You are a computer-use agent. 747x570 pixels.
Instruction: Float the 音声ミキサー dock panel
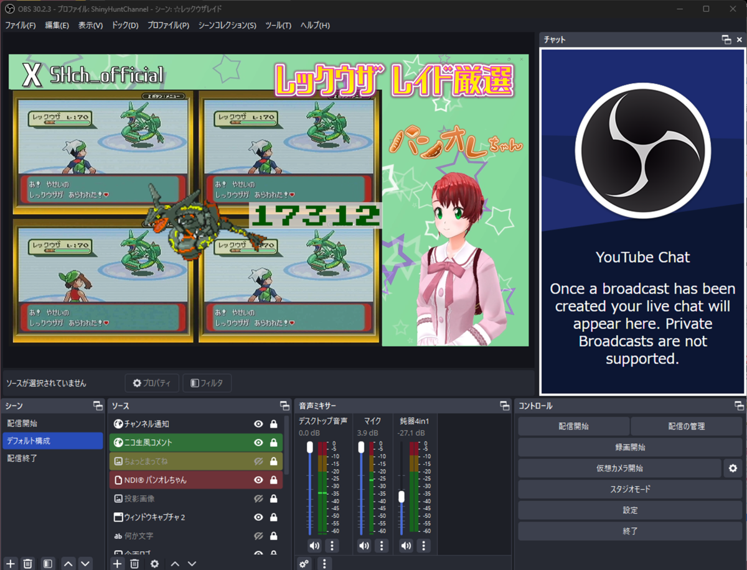tap(504, 405)
